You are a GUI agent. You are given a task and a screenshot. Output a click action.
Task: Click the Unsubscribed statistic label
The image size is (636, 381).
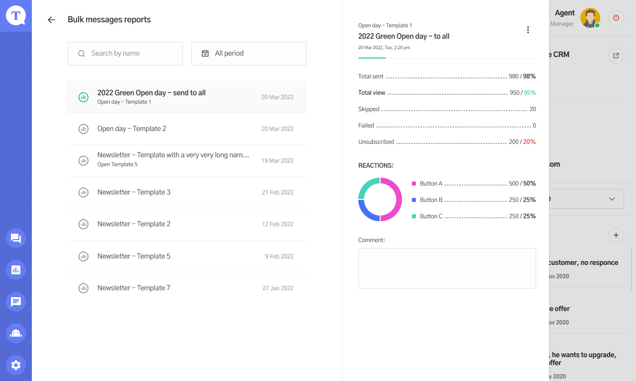pyautogui.click(x=376, y=142)
